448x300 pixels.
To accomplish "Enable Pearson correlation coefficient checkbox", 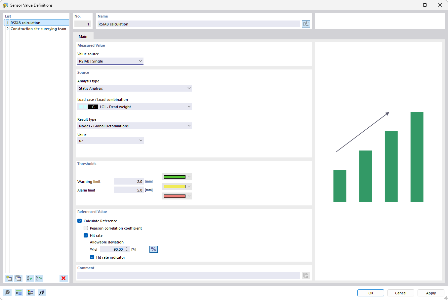I will click(x=86, y=228).
